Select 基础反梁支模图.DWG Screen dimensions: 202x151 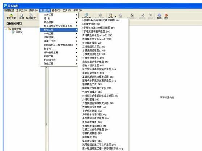[93, 73]
